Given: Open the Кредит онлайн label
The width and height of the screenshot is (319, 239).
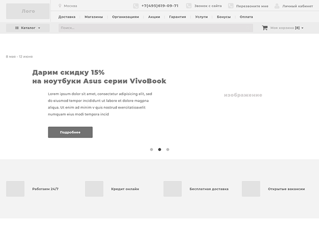Looking at the screenshot, I should tap(125, 189).
